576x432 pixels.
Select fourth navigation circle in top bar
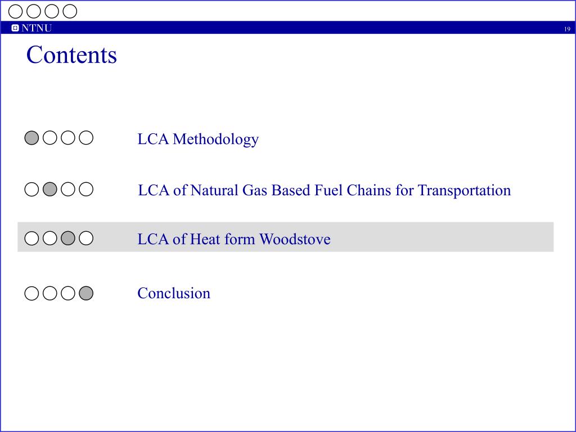tap(70, 11)
